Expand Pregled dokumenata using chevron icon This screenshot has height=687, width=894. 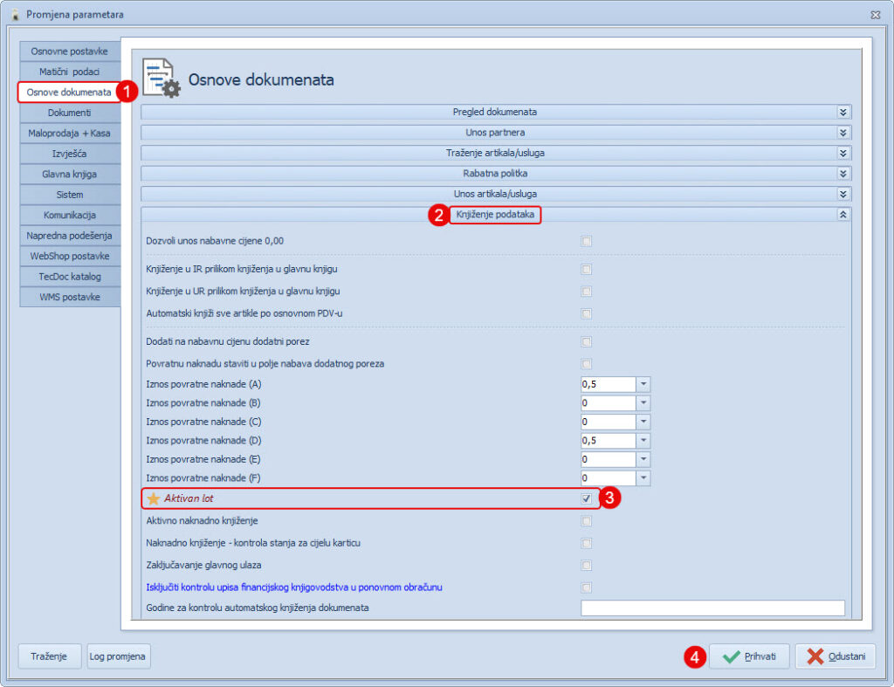842,113
